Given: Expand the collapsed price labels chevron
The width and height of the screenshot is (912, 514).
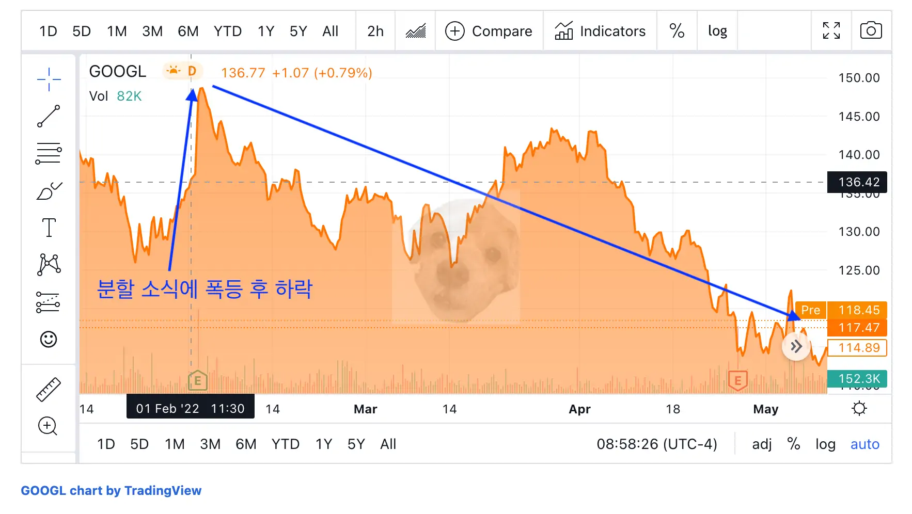Looking at the screenshot, I should pos(796,347).
